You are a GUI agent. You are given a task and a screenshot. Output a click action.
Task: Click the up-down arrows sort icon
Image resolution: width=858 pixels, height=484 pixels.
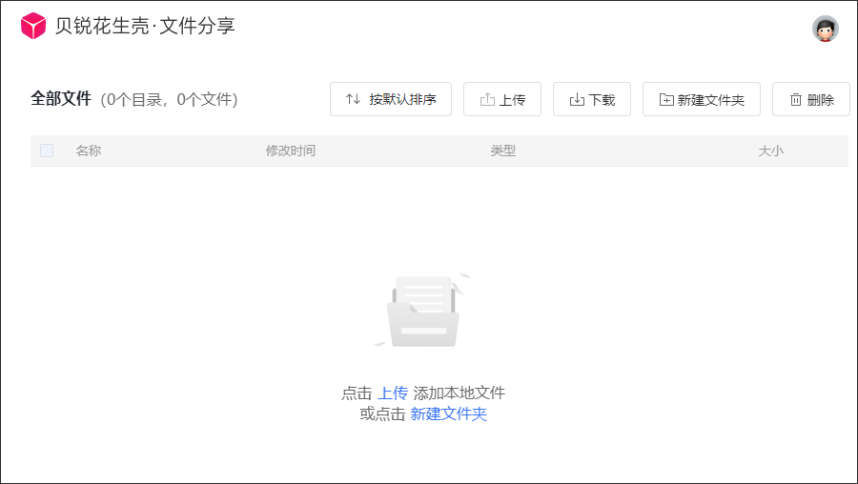coord(353,99)
